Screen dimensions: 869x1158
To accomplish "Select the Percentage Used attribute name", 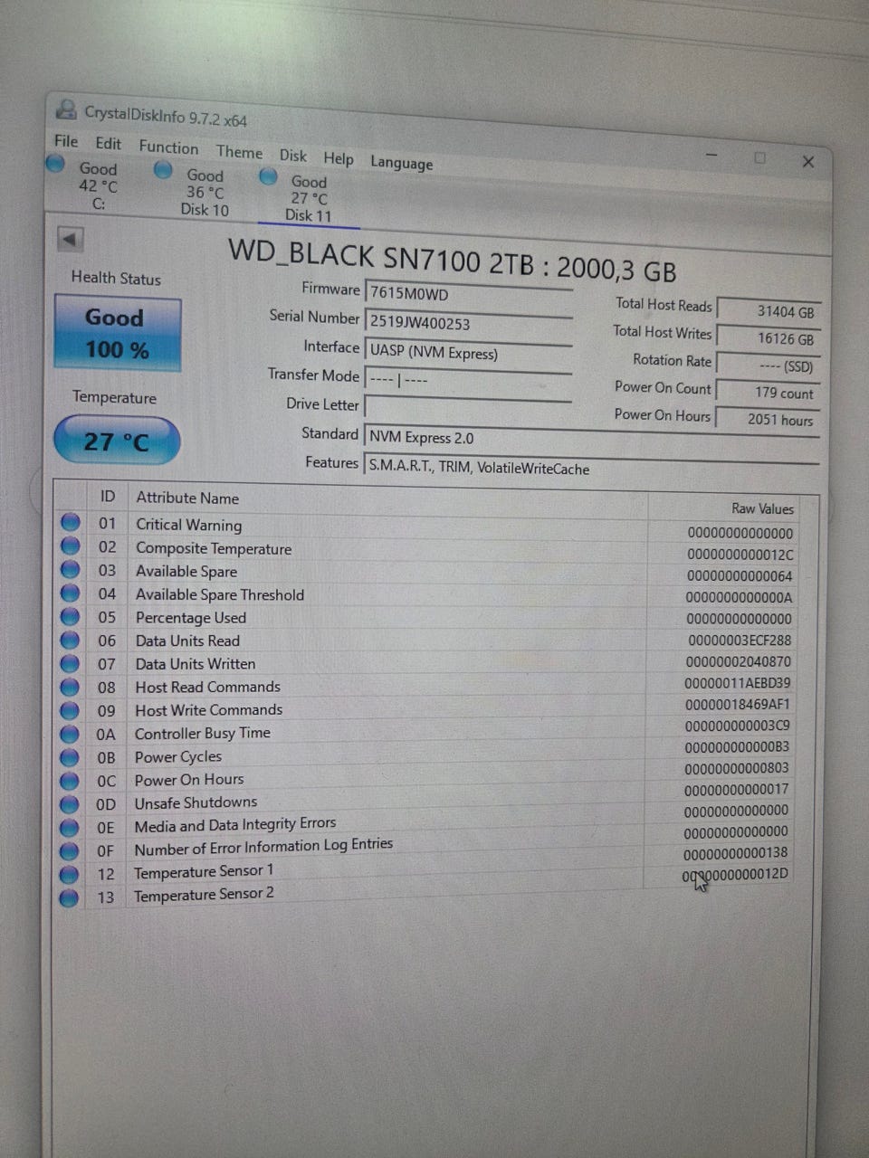I will pos(190,618).
